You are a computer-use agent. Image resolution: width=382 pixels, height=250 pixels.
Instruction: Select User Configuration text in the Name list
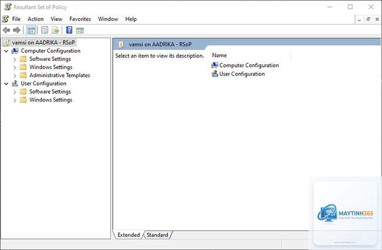(x=242, y=74)
